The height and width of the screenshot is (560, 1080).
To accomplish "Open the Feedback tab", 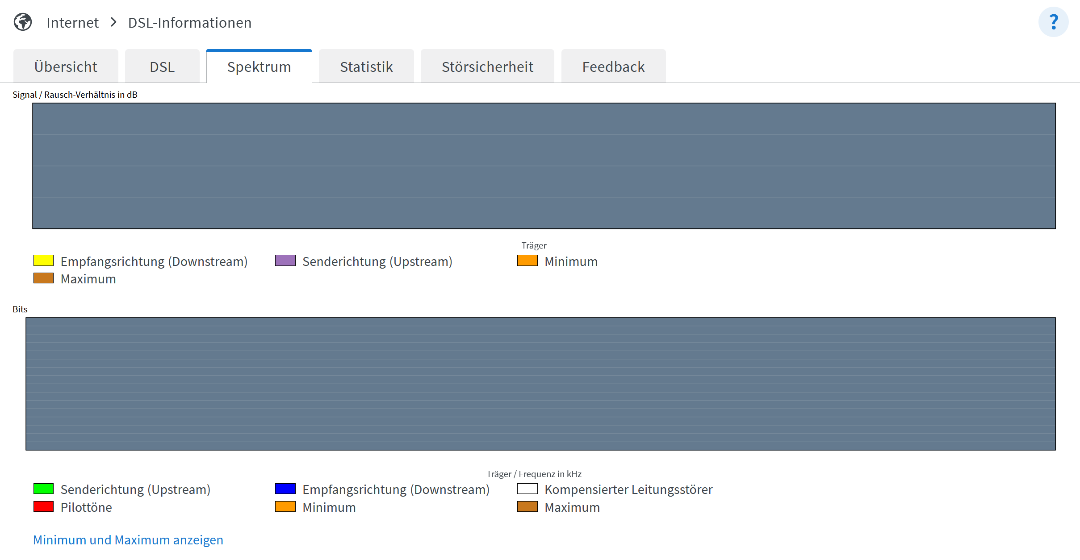I will 613,67.
